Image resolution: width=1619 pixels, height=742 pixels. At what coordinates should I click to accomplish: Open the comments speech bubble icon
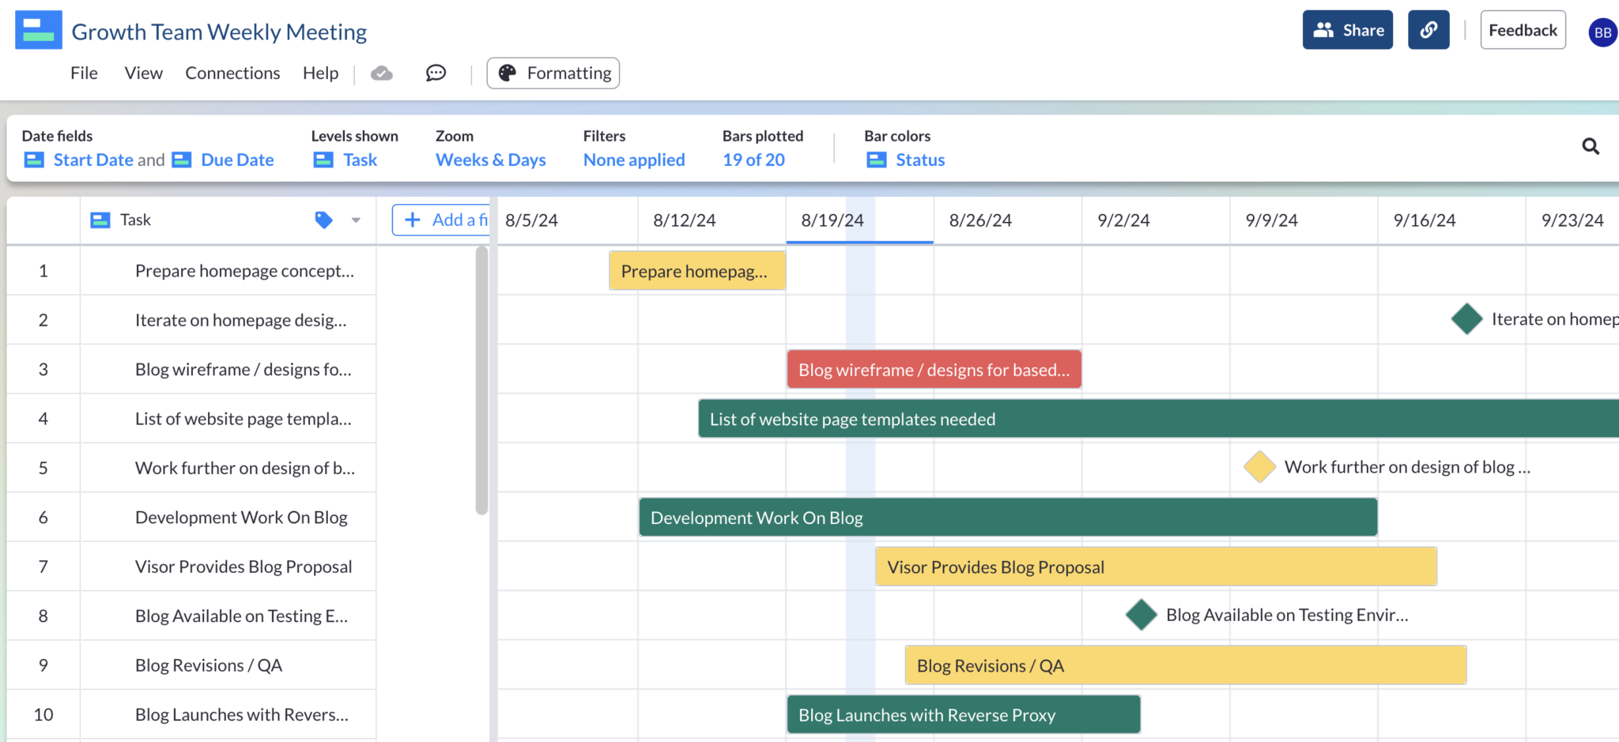(436, 73)
